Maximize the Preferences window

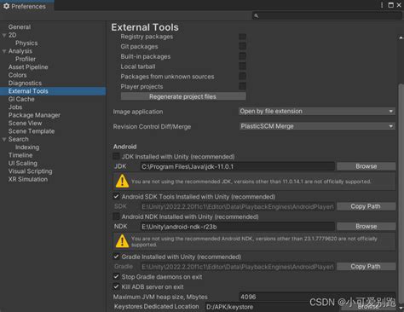391,5
